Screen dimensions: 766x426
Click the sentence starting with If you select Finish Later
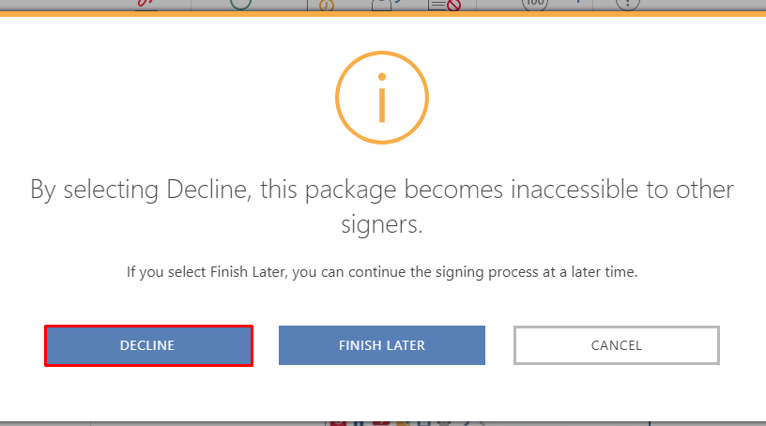[382, 271]
